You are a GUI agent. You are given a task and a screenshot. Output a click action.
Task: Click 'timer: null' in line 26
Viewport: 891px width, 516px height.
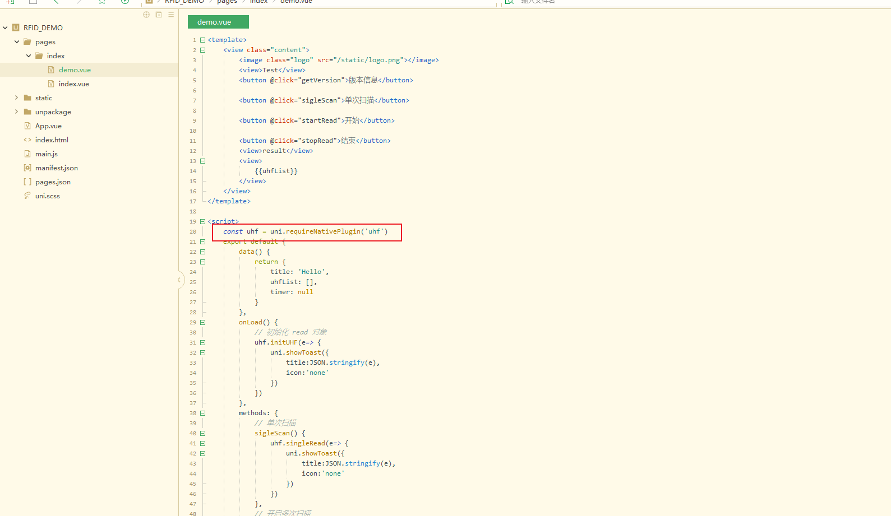(292, 292)
